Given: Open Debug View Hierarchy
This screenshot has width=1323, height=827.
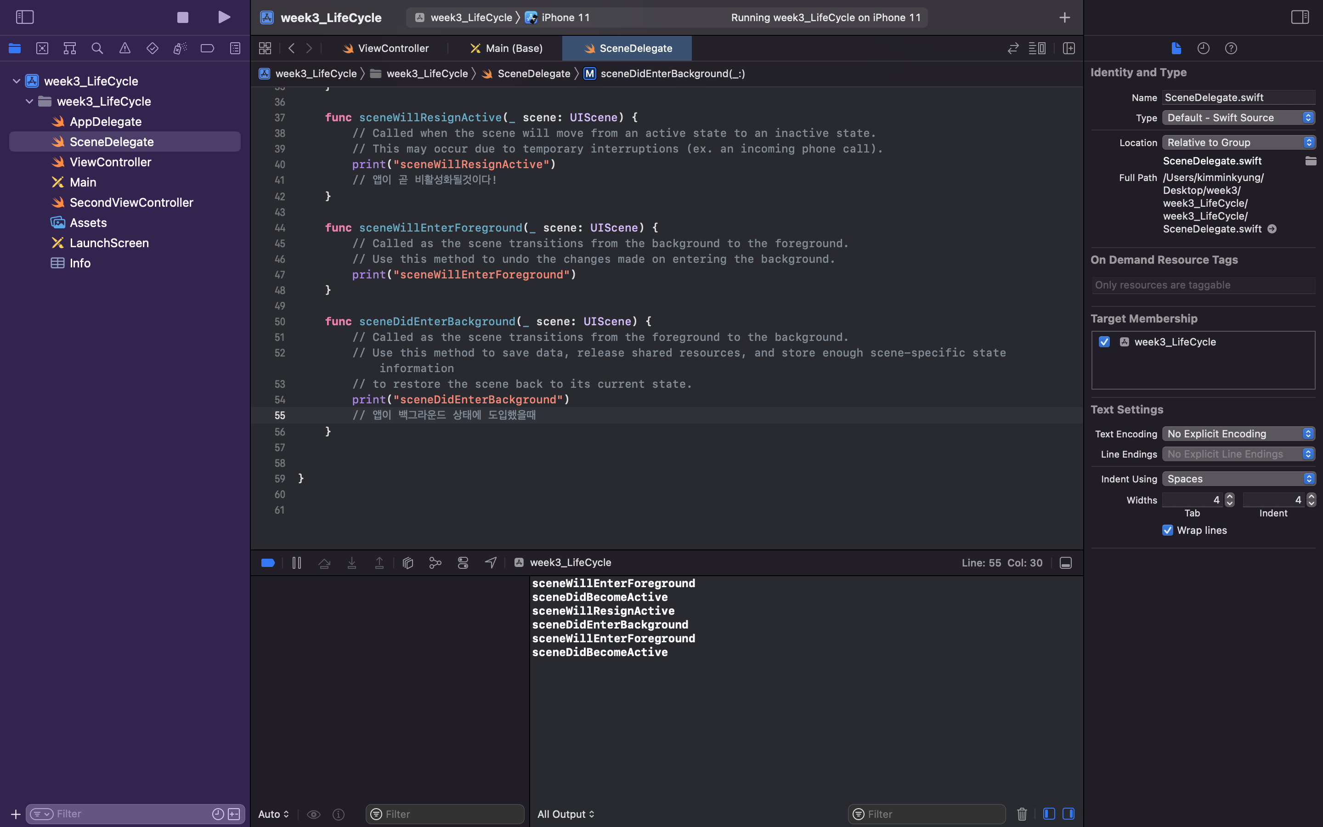Looking at the screenshot, I should click(x=408, y=563).
